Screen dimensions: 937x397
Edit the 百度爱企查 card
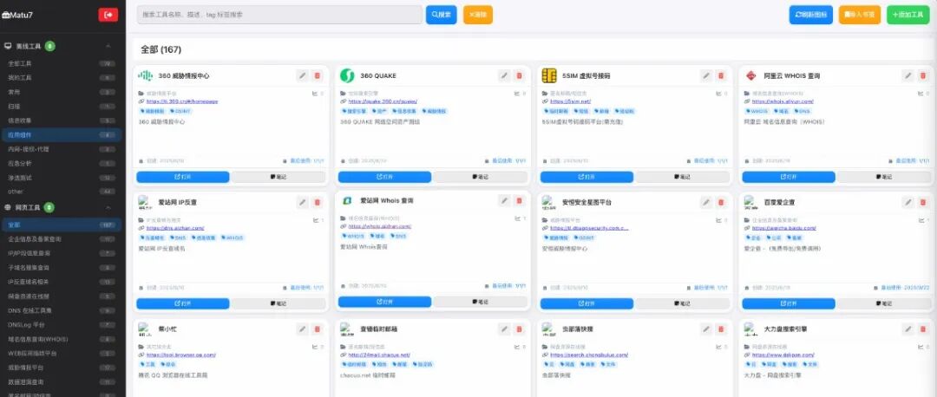coord(908,202)
